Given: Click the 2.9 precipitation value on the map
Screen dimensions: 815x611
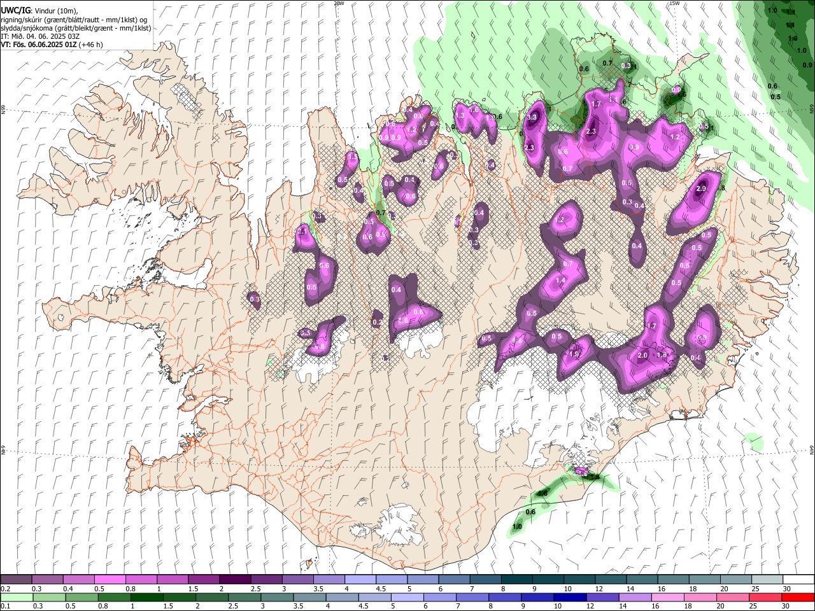Looking at the screenshot, I should 702,189.
